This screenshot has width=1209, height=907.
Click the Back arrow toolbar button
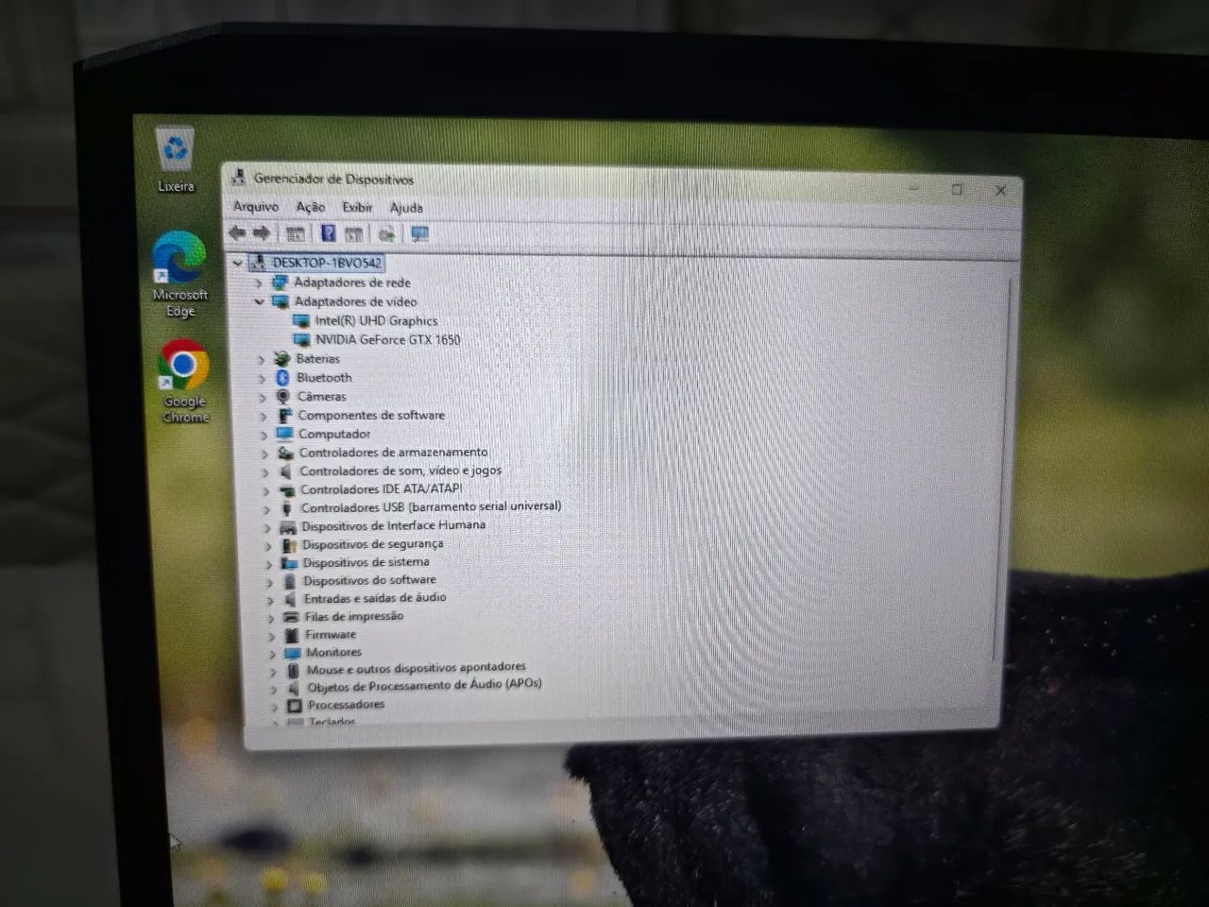click(x=237, y=232)
